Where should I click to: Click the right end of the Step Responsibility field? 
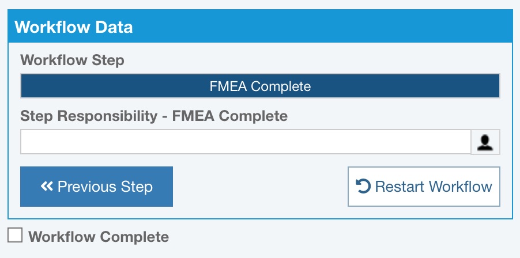coord(458,142)
